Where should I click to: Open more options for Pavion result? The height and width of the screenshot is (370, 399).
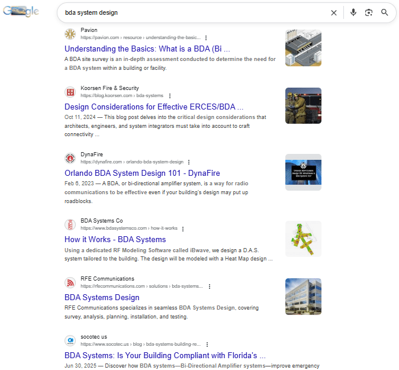click(206, 37)
